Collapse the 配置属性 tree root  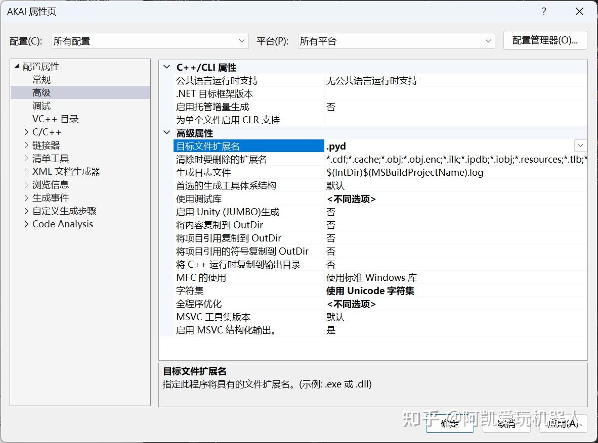click(17, 66)
